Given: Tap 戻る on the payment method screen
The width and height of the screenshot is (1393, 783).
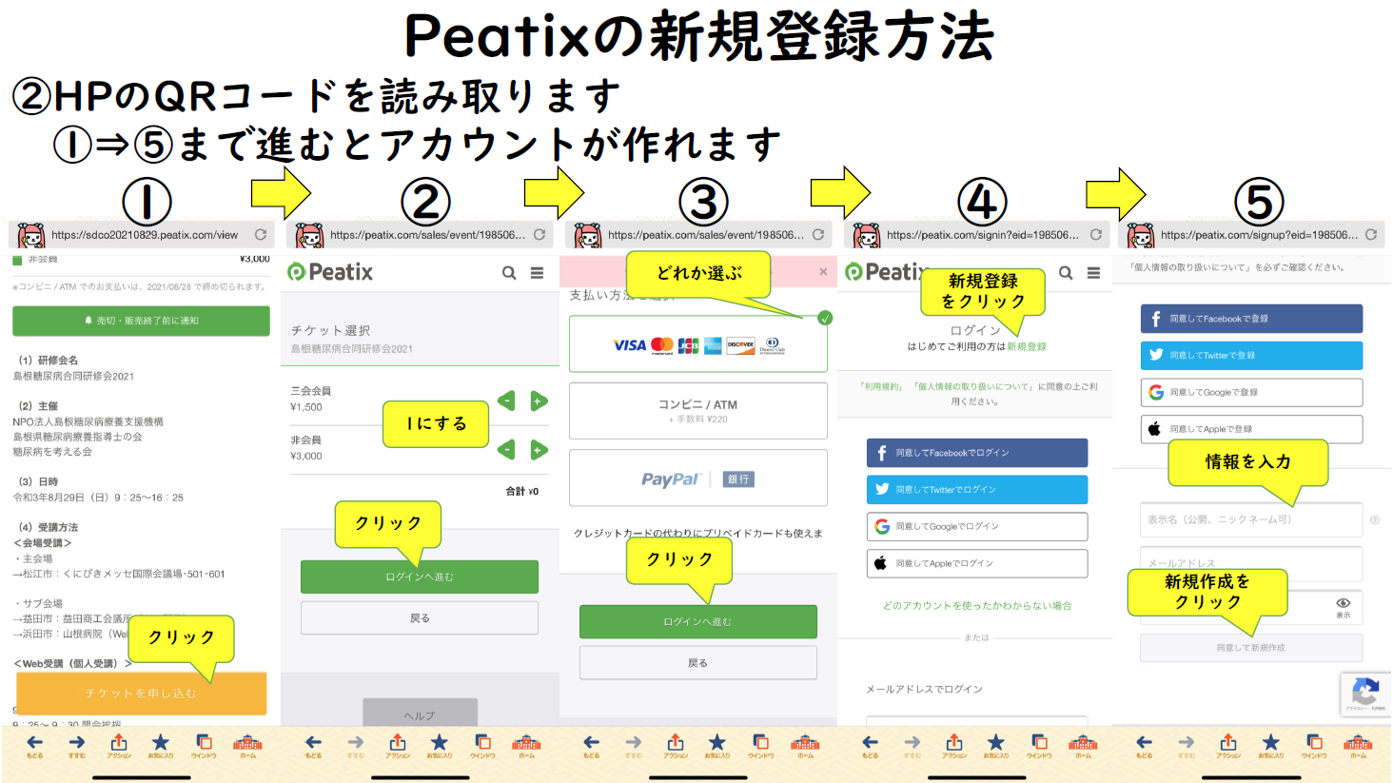Looking at the screenshot, I should click(698, 663).
